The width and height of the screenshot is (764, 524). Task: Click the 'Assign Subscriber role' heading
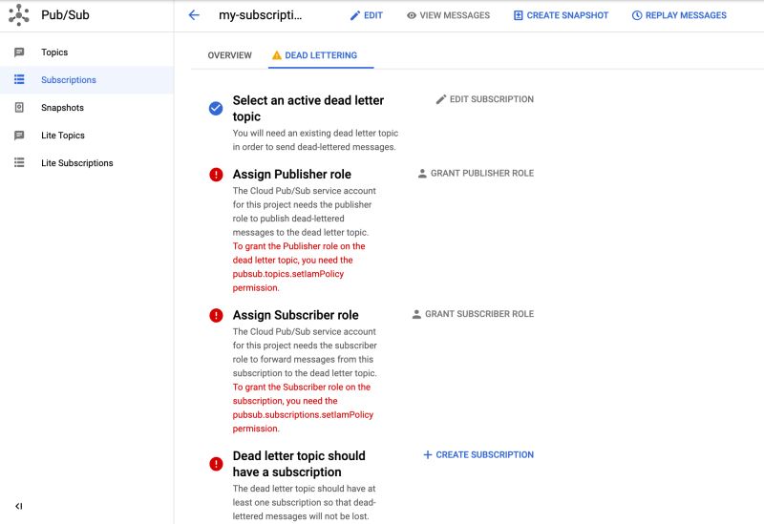296,315
